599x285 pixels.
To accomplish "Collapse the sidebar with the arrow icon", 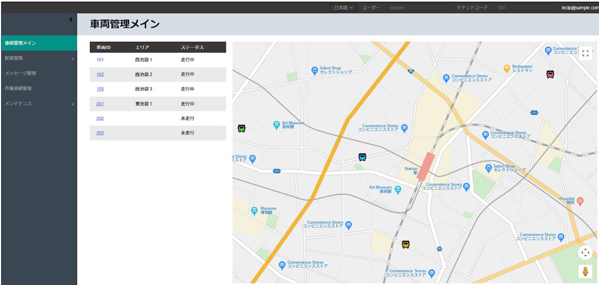I will [x=70, y=20].
